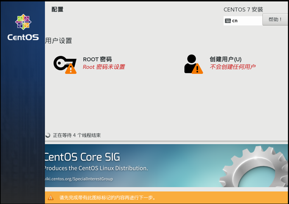Image resolution: width=289 pixels, height=204 pixels.
Task: Click the spinner icon beside the thread status
Action: tap(48, 135)
